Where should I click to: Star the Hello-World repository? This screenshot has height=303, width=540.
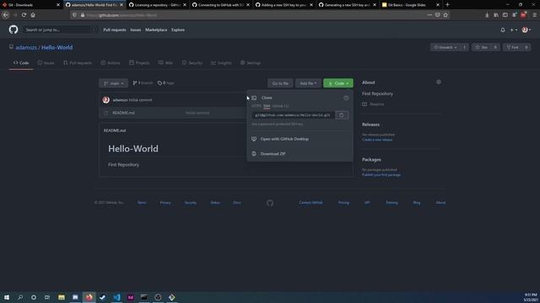click(482, 47)
